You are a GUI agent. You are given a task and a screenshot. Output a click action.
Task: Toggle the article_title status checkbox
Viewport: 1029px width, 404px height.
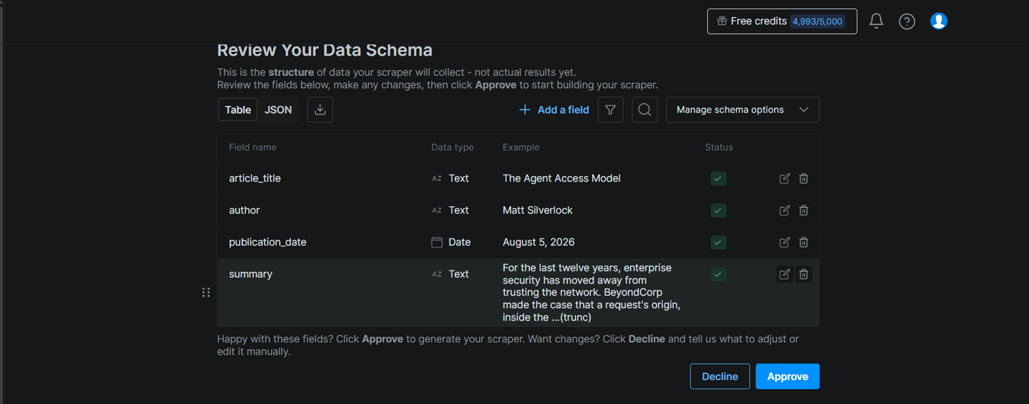(x=718, y=178)
